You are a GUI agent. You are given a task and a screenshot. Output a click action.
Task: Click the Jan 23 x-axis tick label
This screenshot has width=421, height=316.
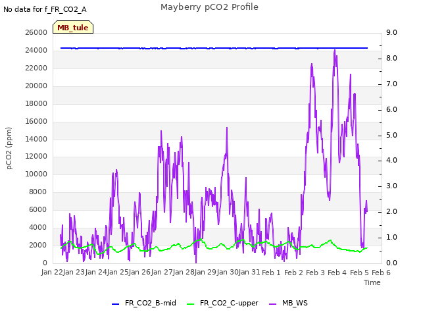pyautogui.click(x=74, y=272)
